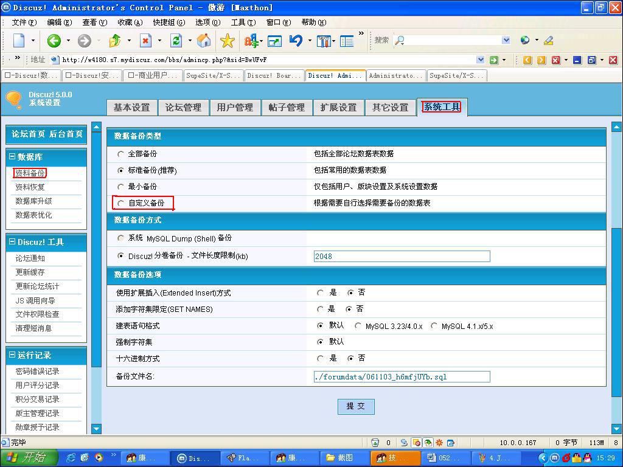This screenshot has width=623, height=467.
Task: Click the stop loading icon
Action: tap(145, 40)
